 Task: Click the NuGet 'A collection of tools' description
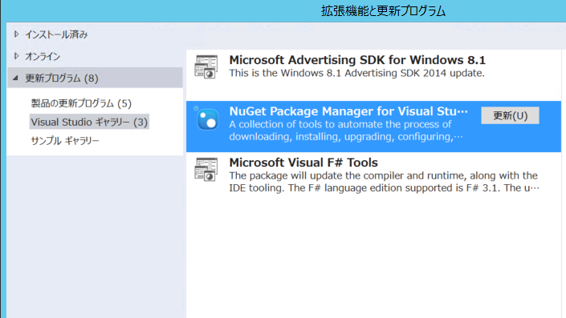click(x=346, y=131)
